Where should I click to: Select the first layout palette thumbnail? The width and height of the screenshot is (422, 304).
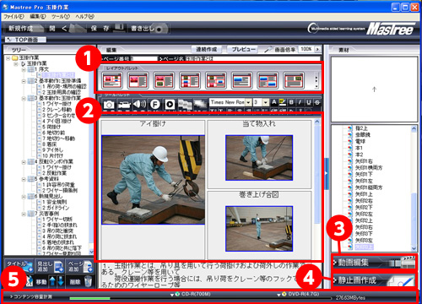pyautogui.click(x=112, y=80)
